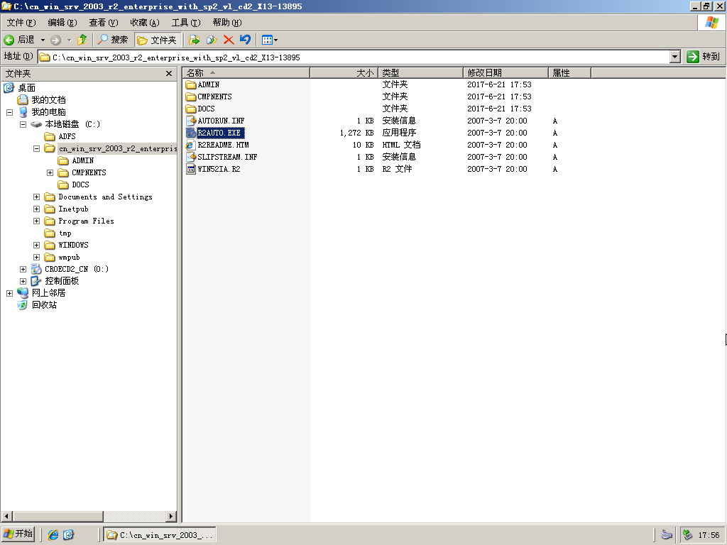Image resolution: width=727 pixels, height=545 pixels.
Task: Click the Go (转到) button
Action: tap(704, 57)
